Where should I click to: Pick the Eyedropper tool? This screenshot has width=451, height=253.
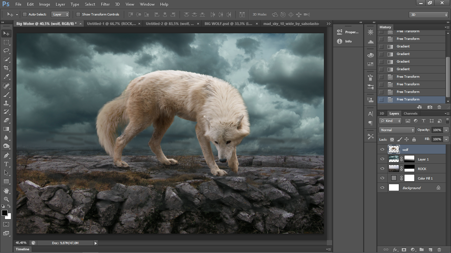(x=6, y=77)
